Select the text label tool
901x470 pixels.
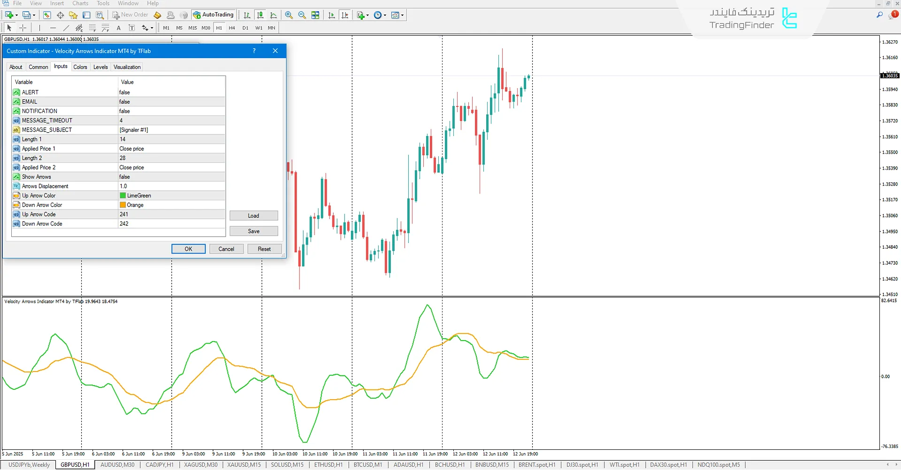132,28
